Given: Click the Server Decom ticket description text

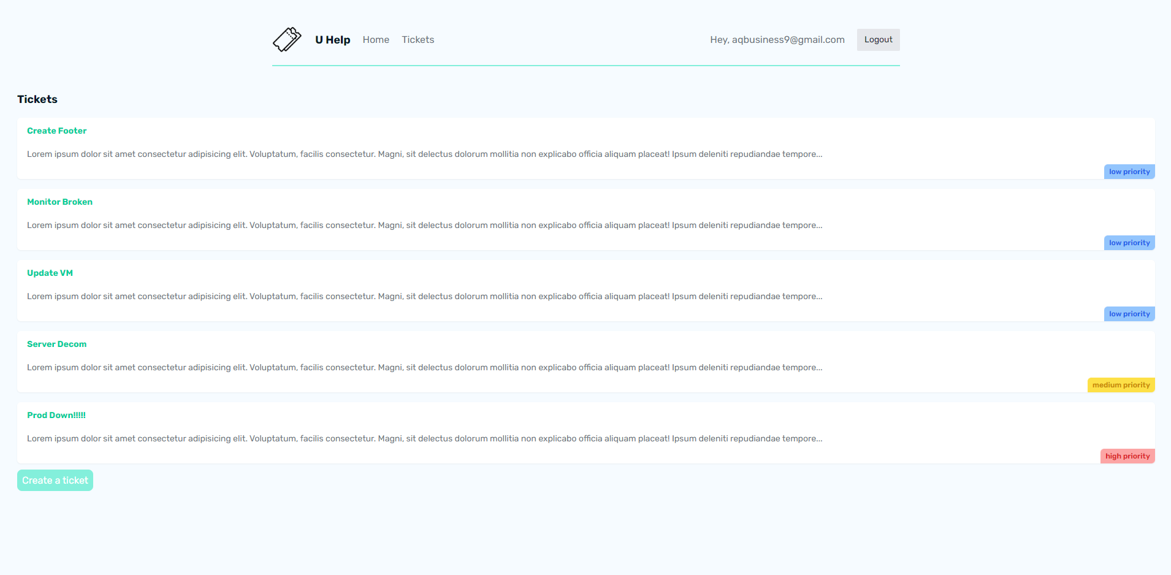Looking at the screenshot, I should point(424,368).
